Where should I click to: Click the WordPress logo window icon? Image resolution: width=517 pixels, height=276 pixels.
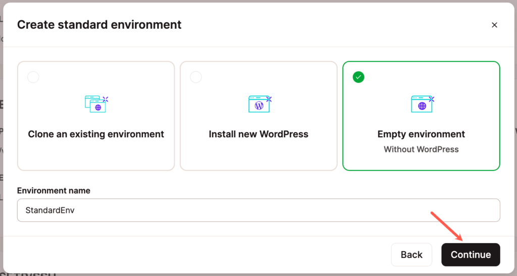point(260,104)
